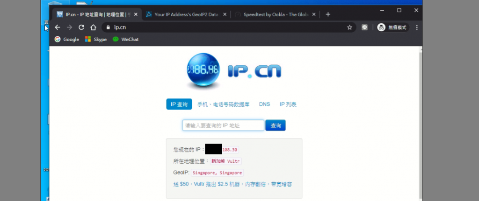Open a new browser tab
Screen dimensions: 479x201
pyautogui.click(x=328, y=14)
